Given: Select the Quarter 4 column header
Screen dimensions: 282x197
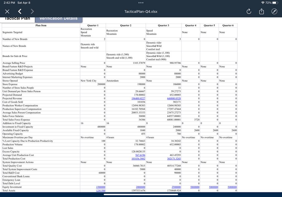Looking at the screenshot, I should tap(191, 25).
